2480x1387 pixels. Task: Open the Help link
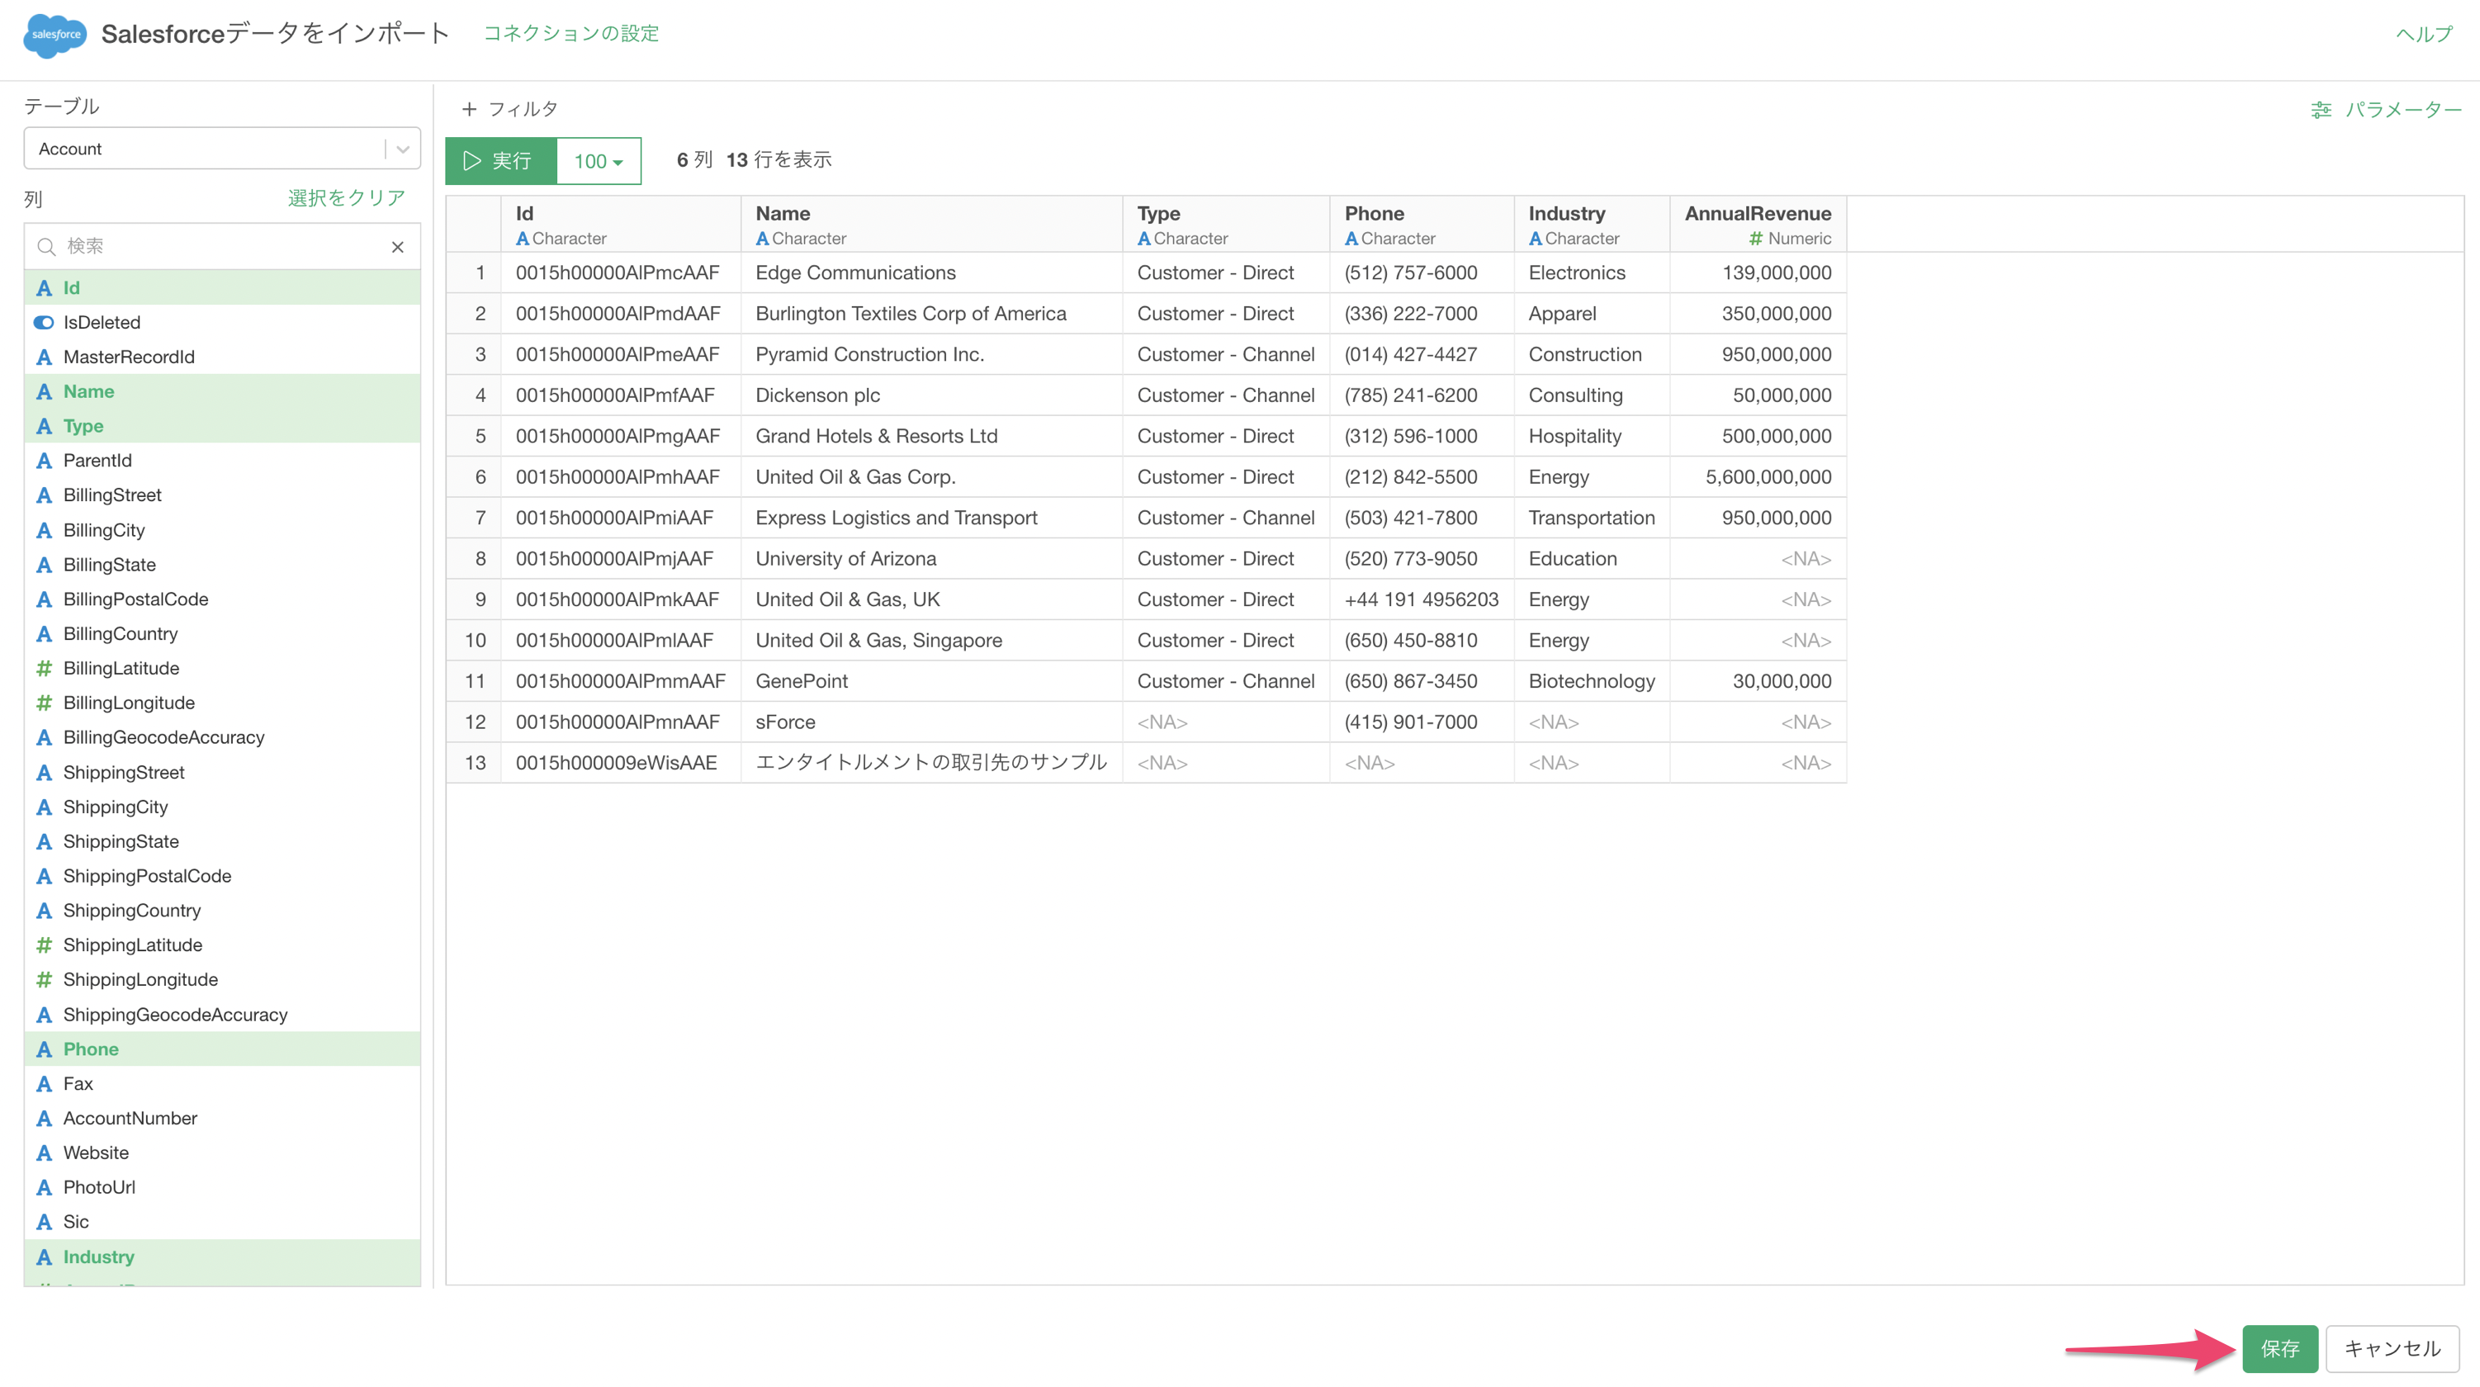2424,34
